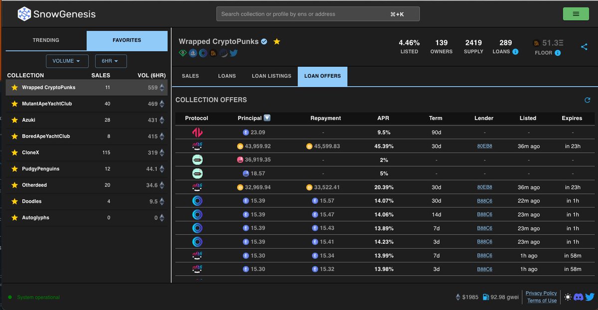Switch to the LOAN LISTINGS tab
This screenshot has height=310, width=598.
tap(272, 76)
